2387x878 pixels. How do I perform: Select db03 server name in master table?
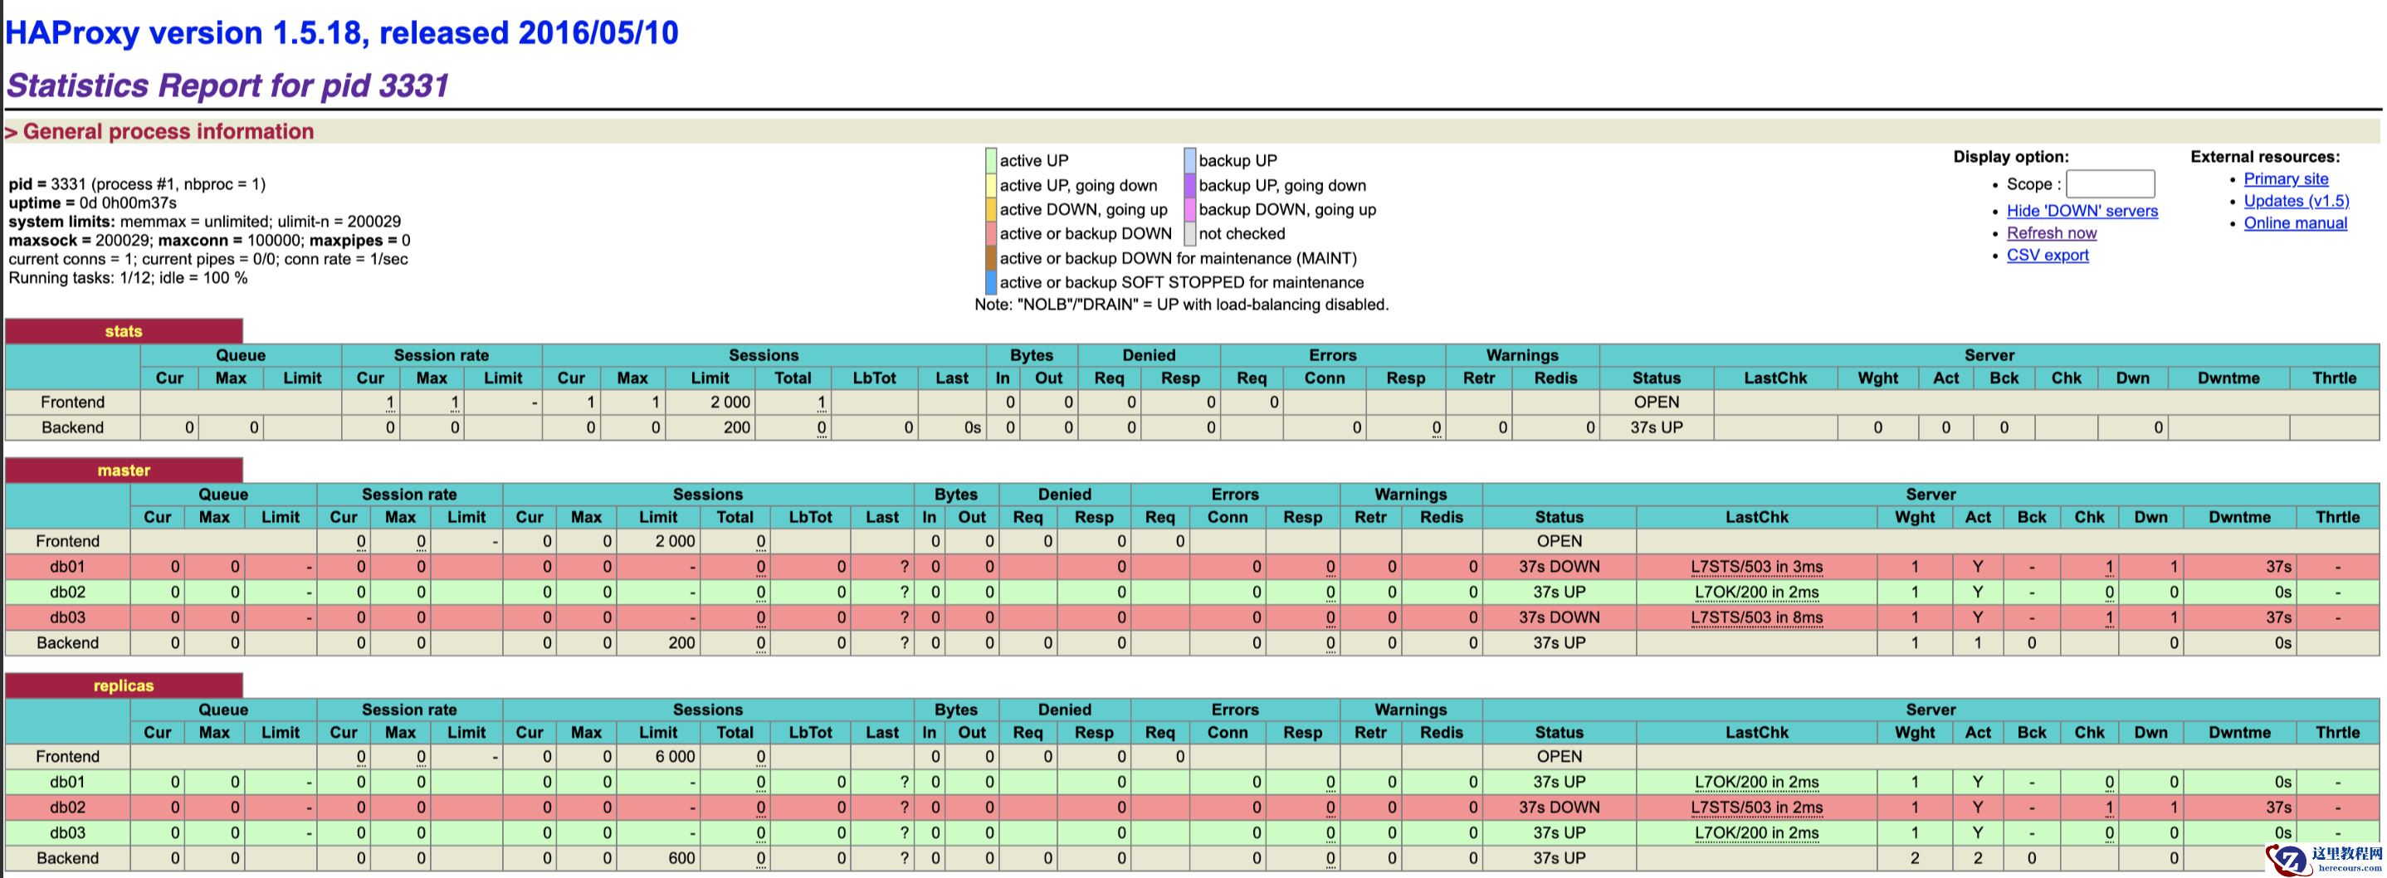tap(68, 617)
